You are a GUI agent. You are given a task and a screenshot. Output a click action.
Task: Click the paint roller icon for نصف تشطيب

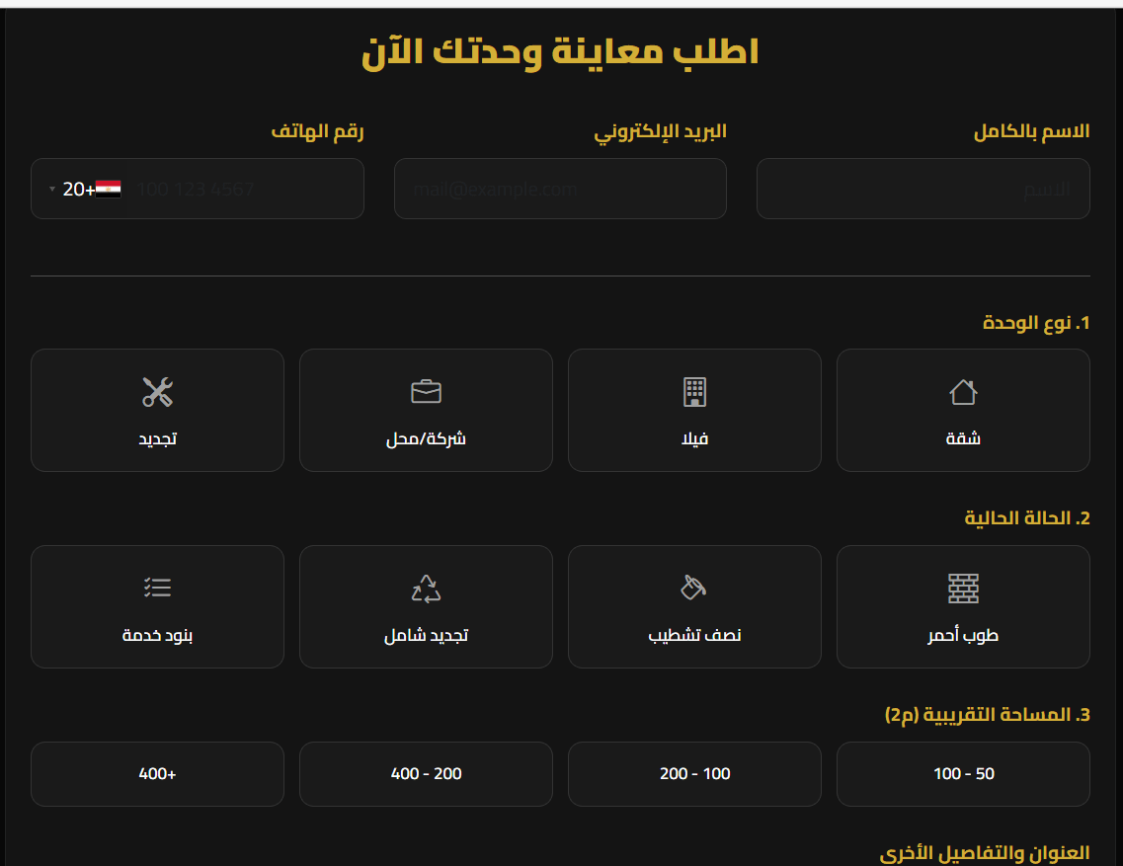(694, 588)
